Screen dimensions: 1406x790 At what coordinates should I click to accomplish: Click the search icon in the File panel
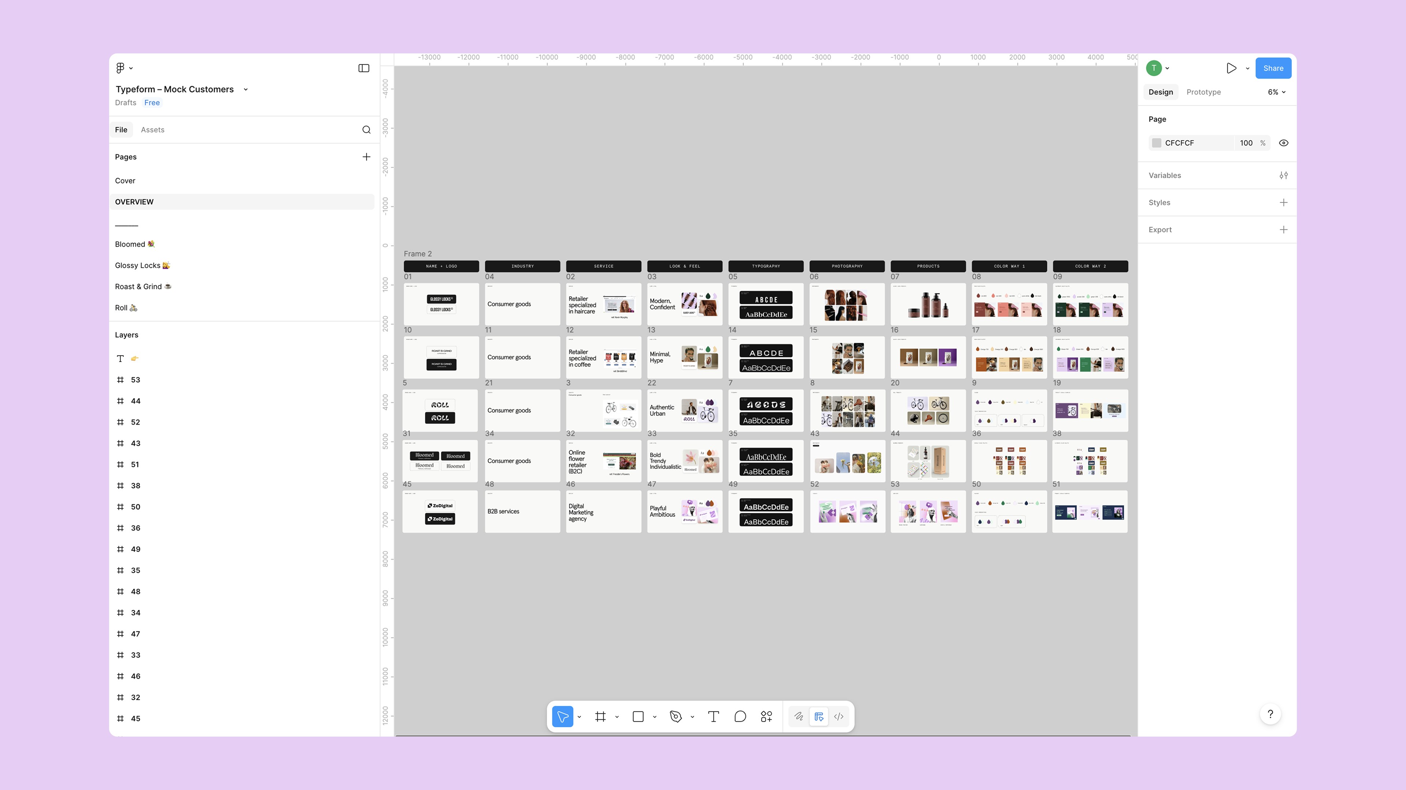pos(366,130)
